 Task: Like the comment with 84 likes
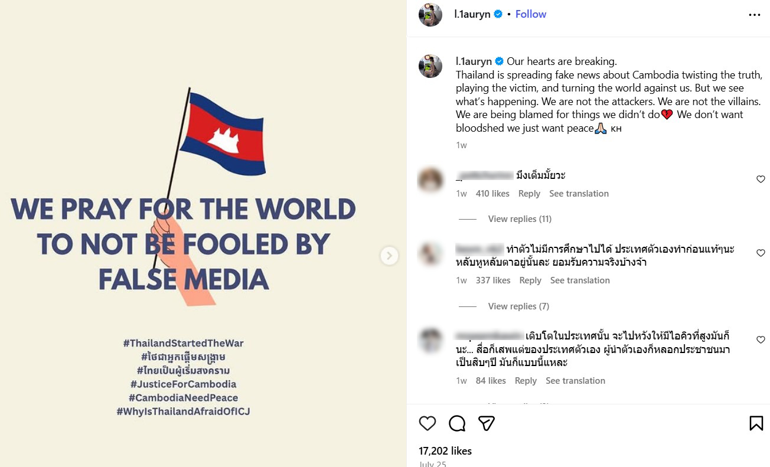pos(761,340)
